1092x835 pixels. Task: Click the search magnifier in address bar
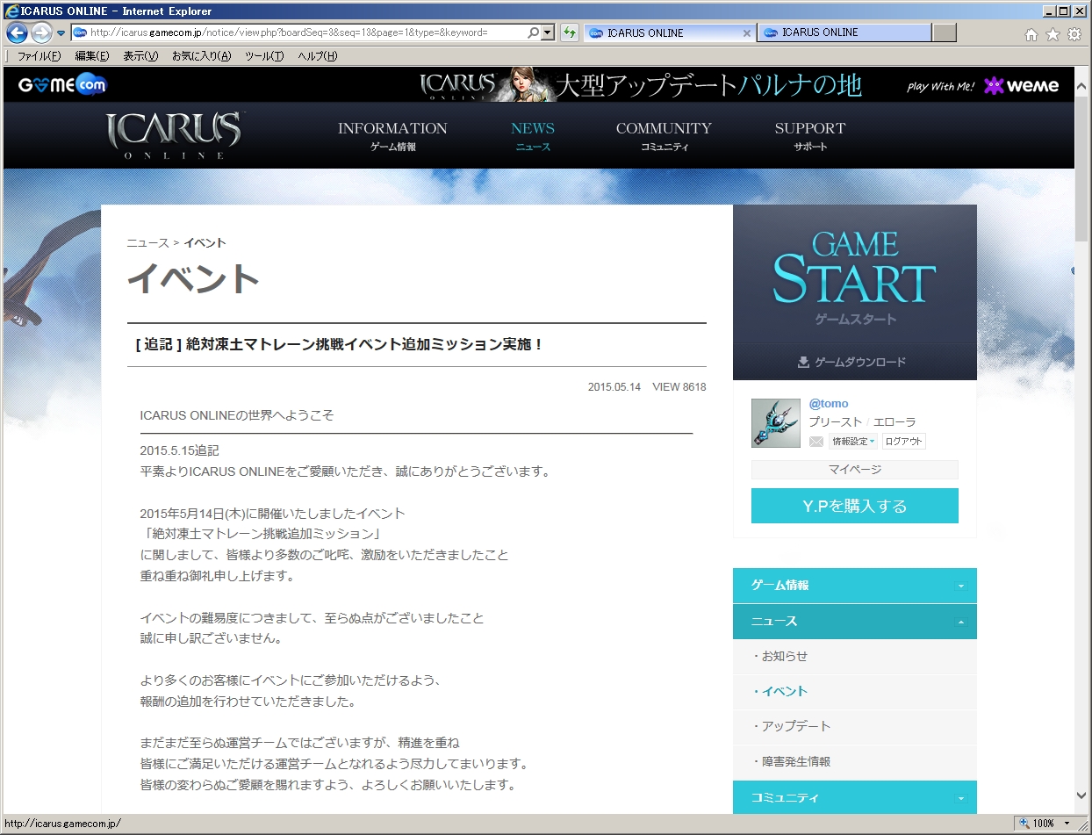(x=534, y=32)
